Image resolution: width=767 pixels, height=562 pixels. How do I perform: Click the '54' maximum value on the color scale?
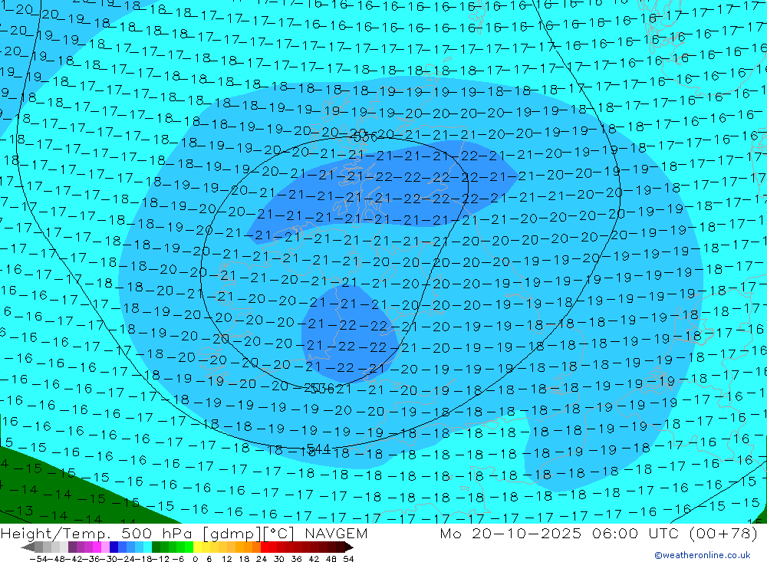(348, 559)
